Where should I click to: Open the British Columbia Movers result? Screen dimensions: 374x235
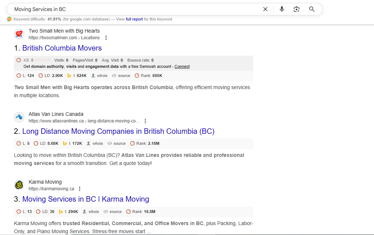pos(62,48)
